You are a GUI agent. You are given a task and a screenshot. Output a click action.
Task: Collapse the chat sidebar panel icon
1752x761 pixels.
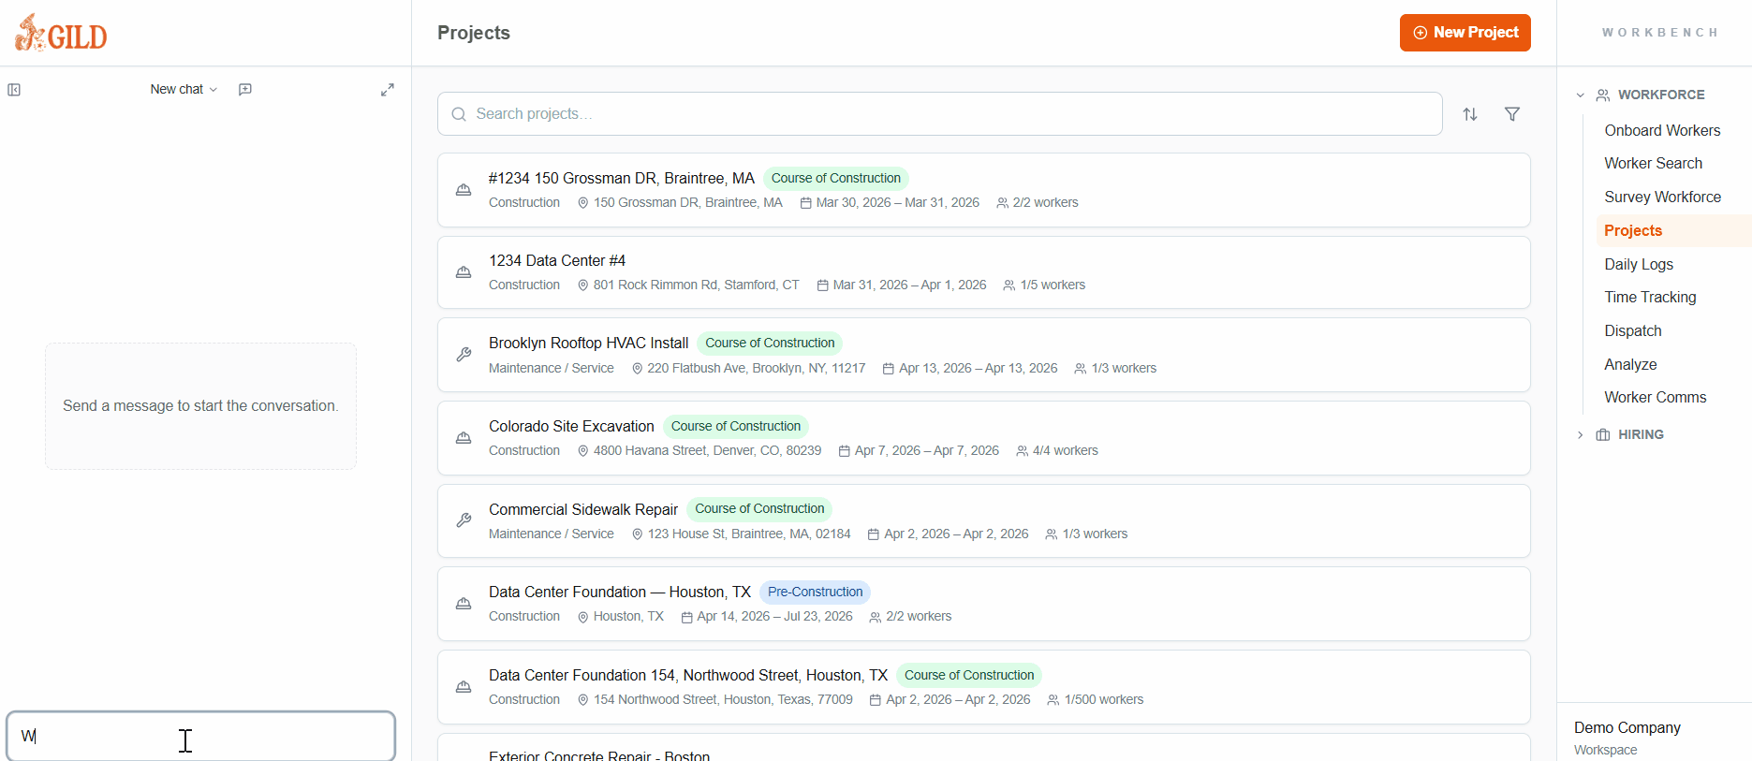coord(14,90)
